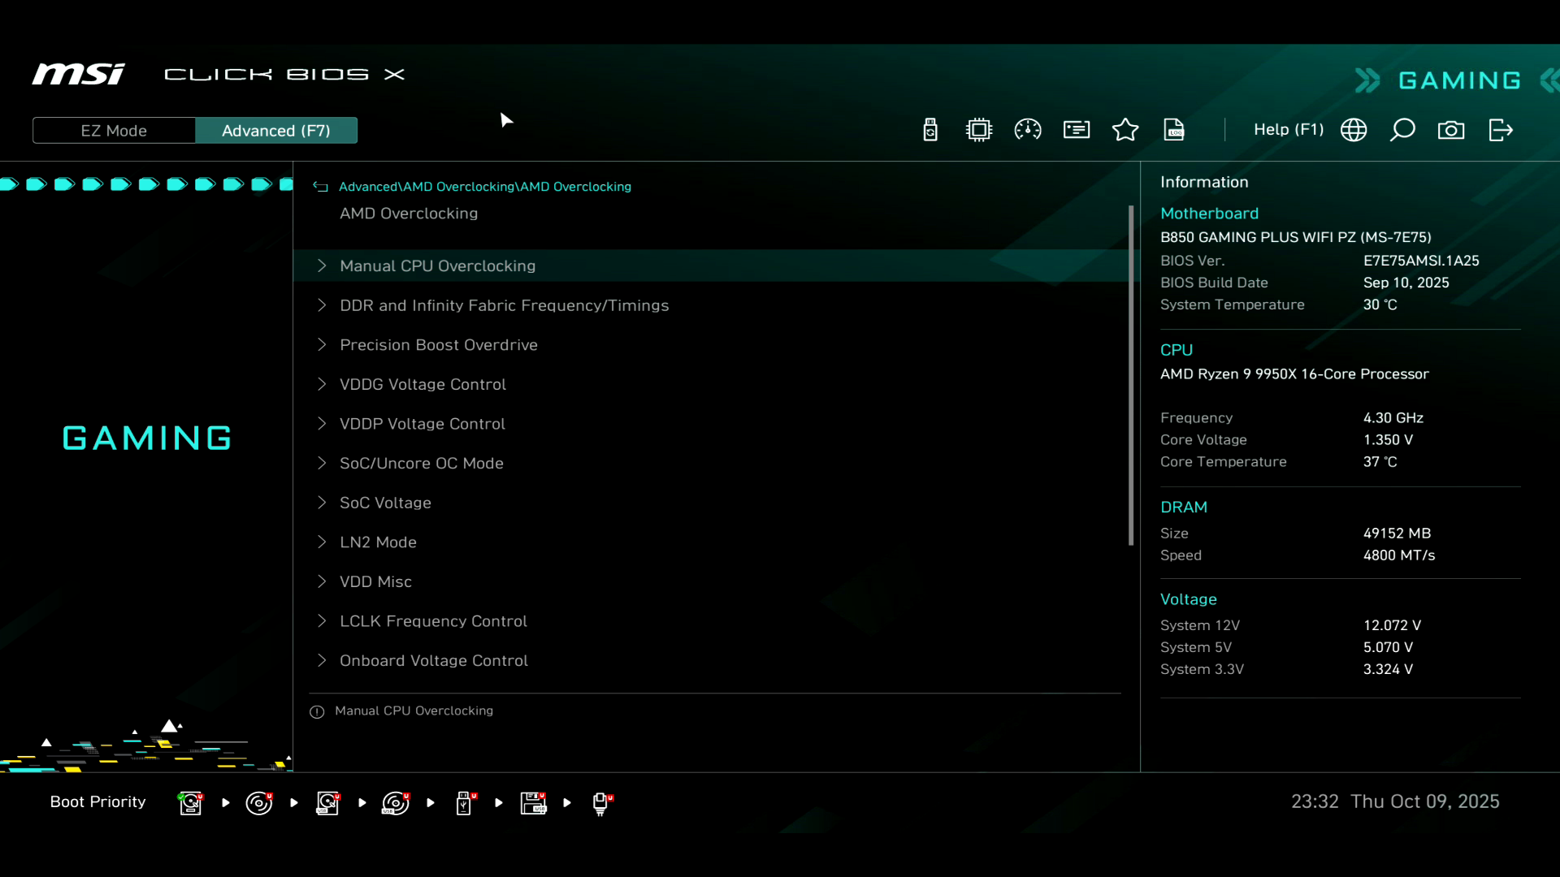Open M-Flash USB BIOS update icon
The image size is (1560, 877).
point(930,130)
